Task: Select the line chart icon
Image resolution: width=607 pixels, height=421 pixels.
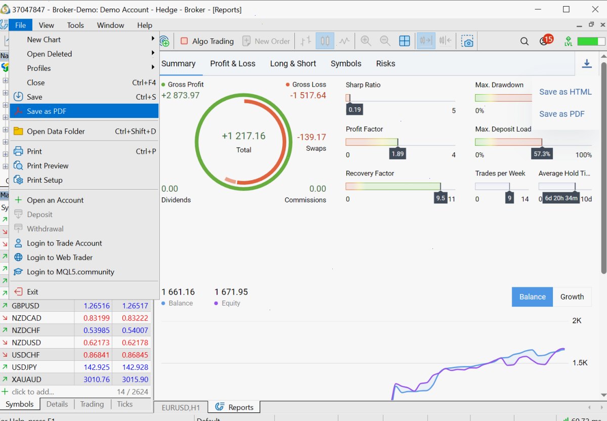Action: [344, 41]
